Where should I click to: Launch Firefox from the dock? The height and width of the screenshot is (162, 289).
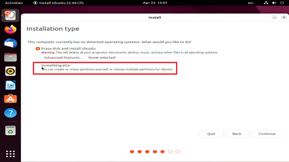[x=10, y=29]
